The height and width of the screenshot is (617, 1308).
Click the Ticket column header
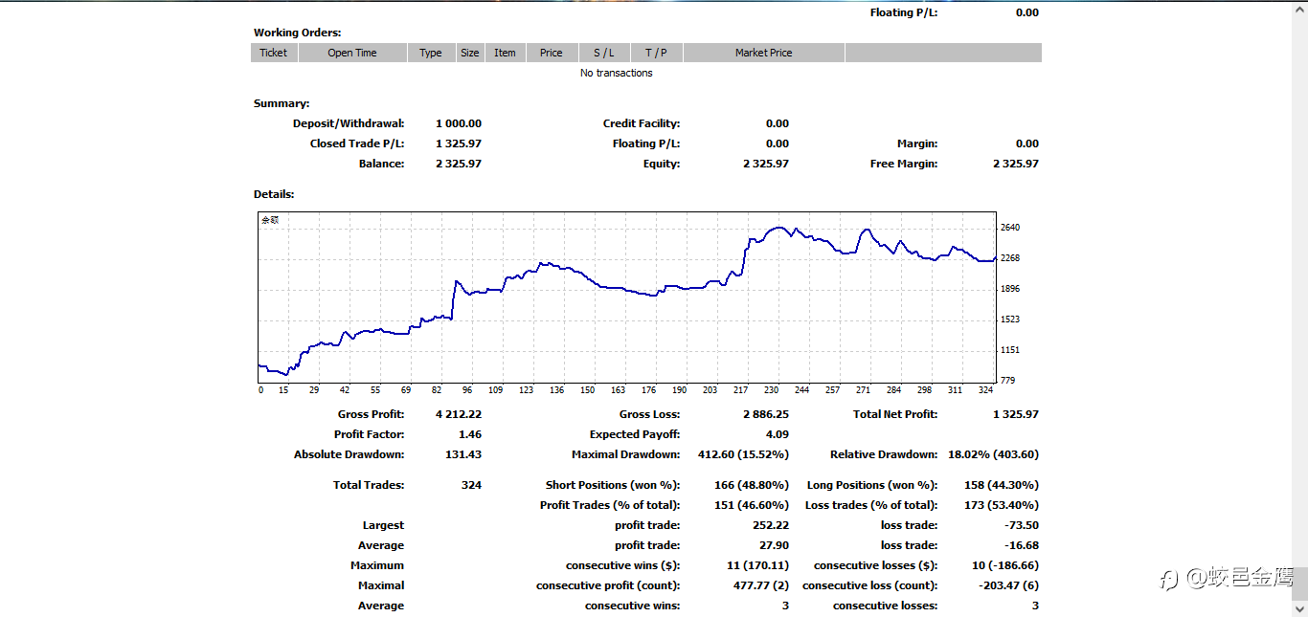click(274, 53)
